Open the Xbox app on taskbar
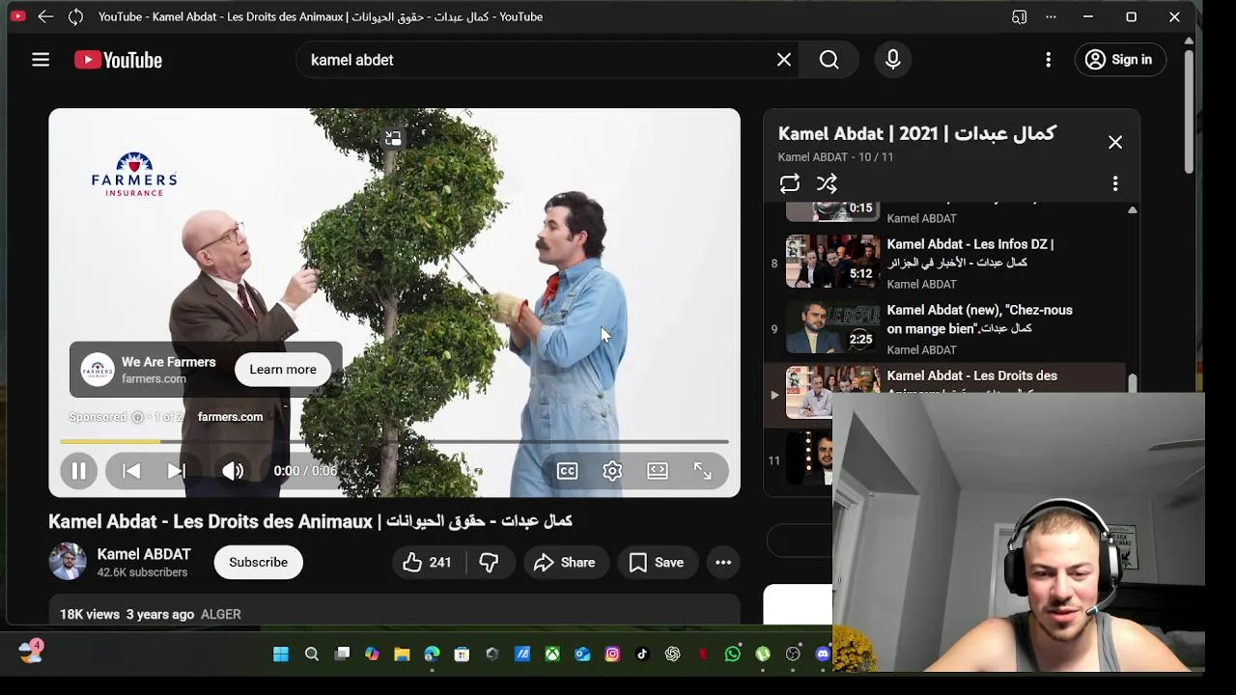The width and height of the screenshot is (1236, 695). [552, 654]
